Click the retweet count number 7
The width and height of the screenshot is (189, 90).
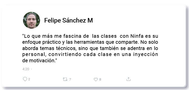click(70, 79)
